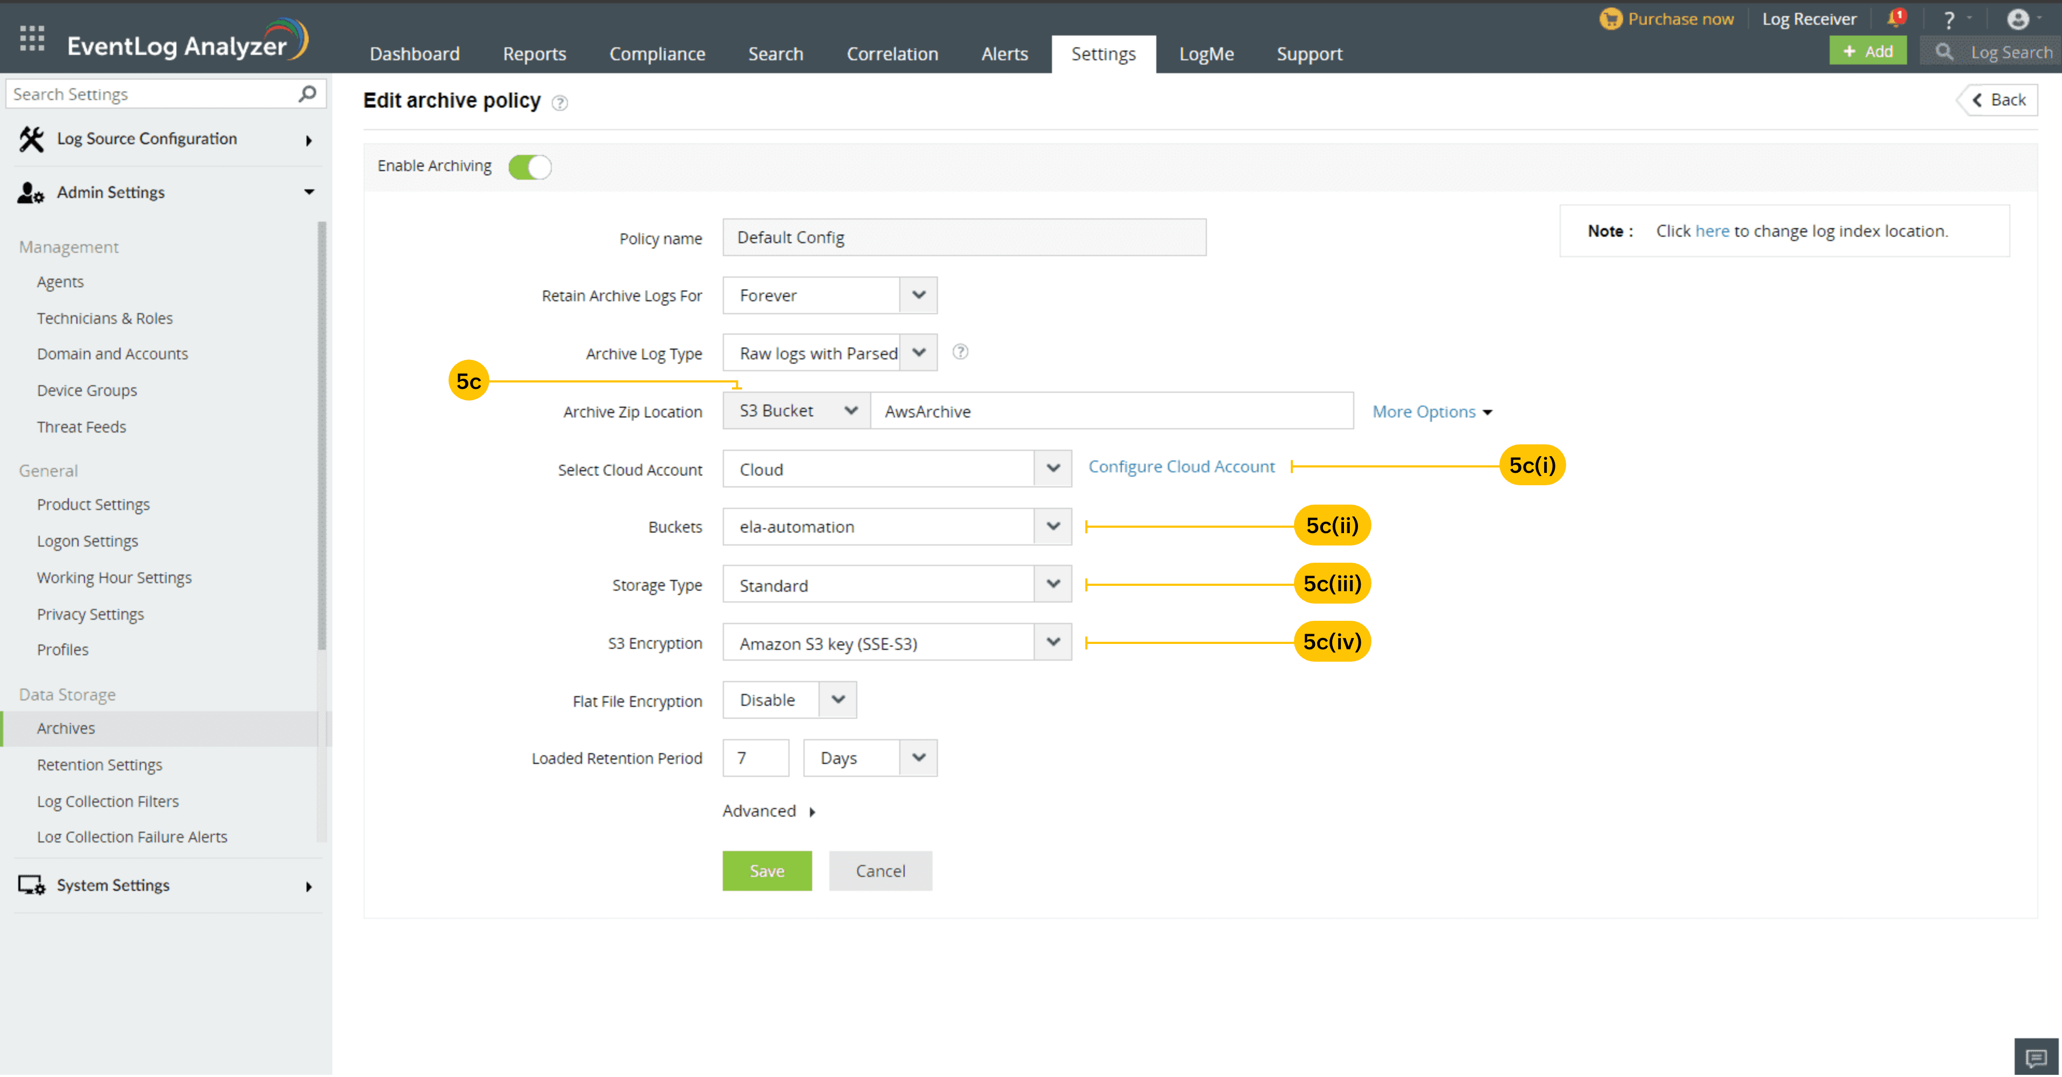Expand the Advanced section
This screenshot has height=1077, width=2062.
coord(767,811)
